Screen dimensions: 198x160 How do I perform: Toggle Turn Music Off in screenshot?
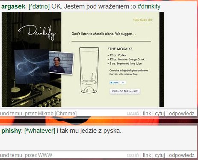tap(143, 20)
